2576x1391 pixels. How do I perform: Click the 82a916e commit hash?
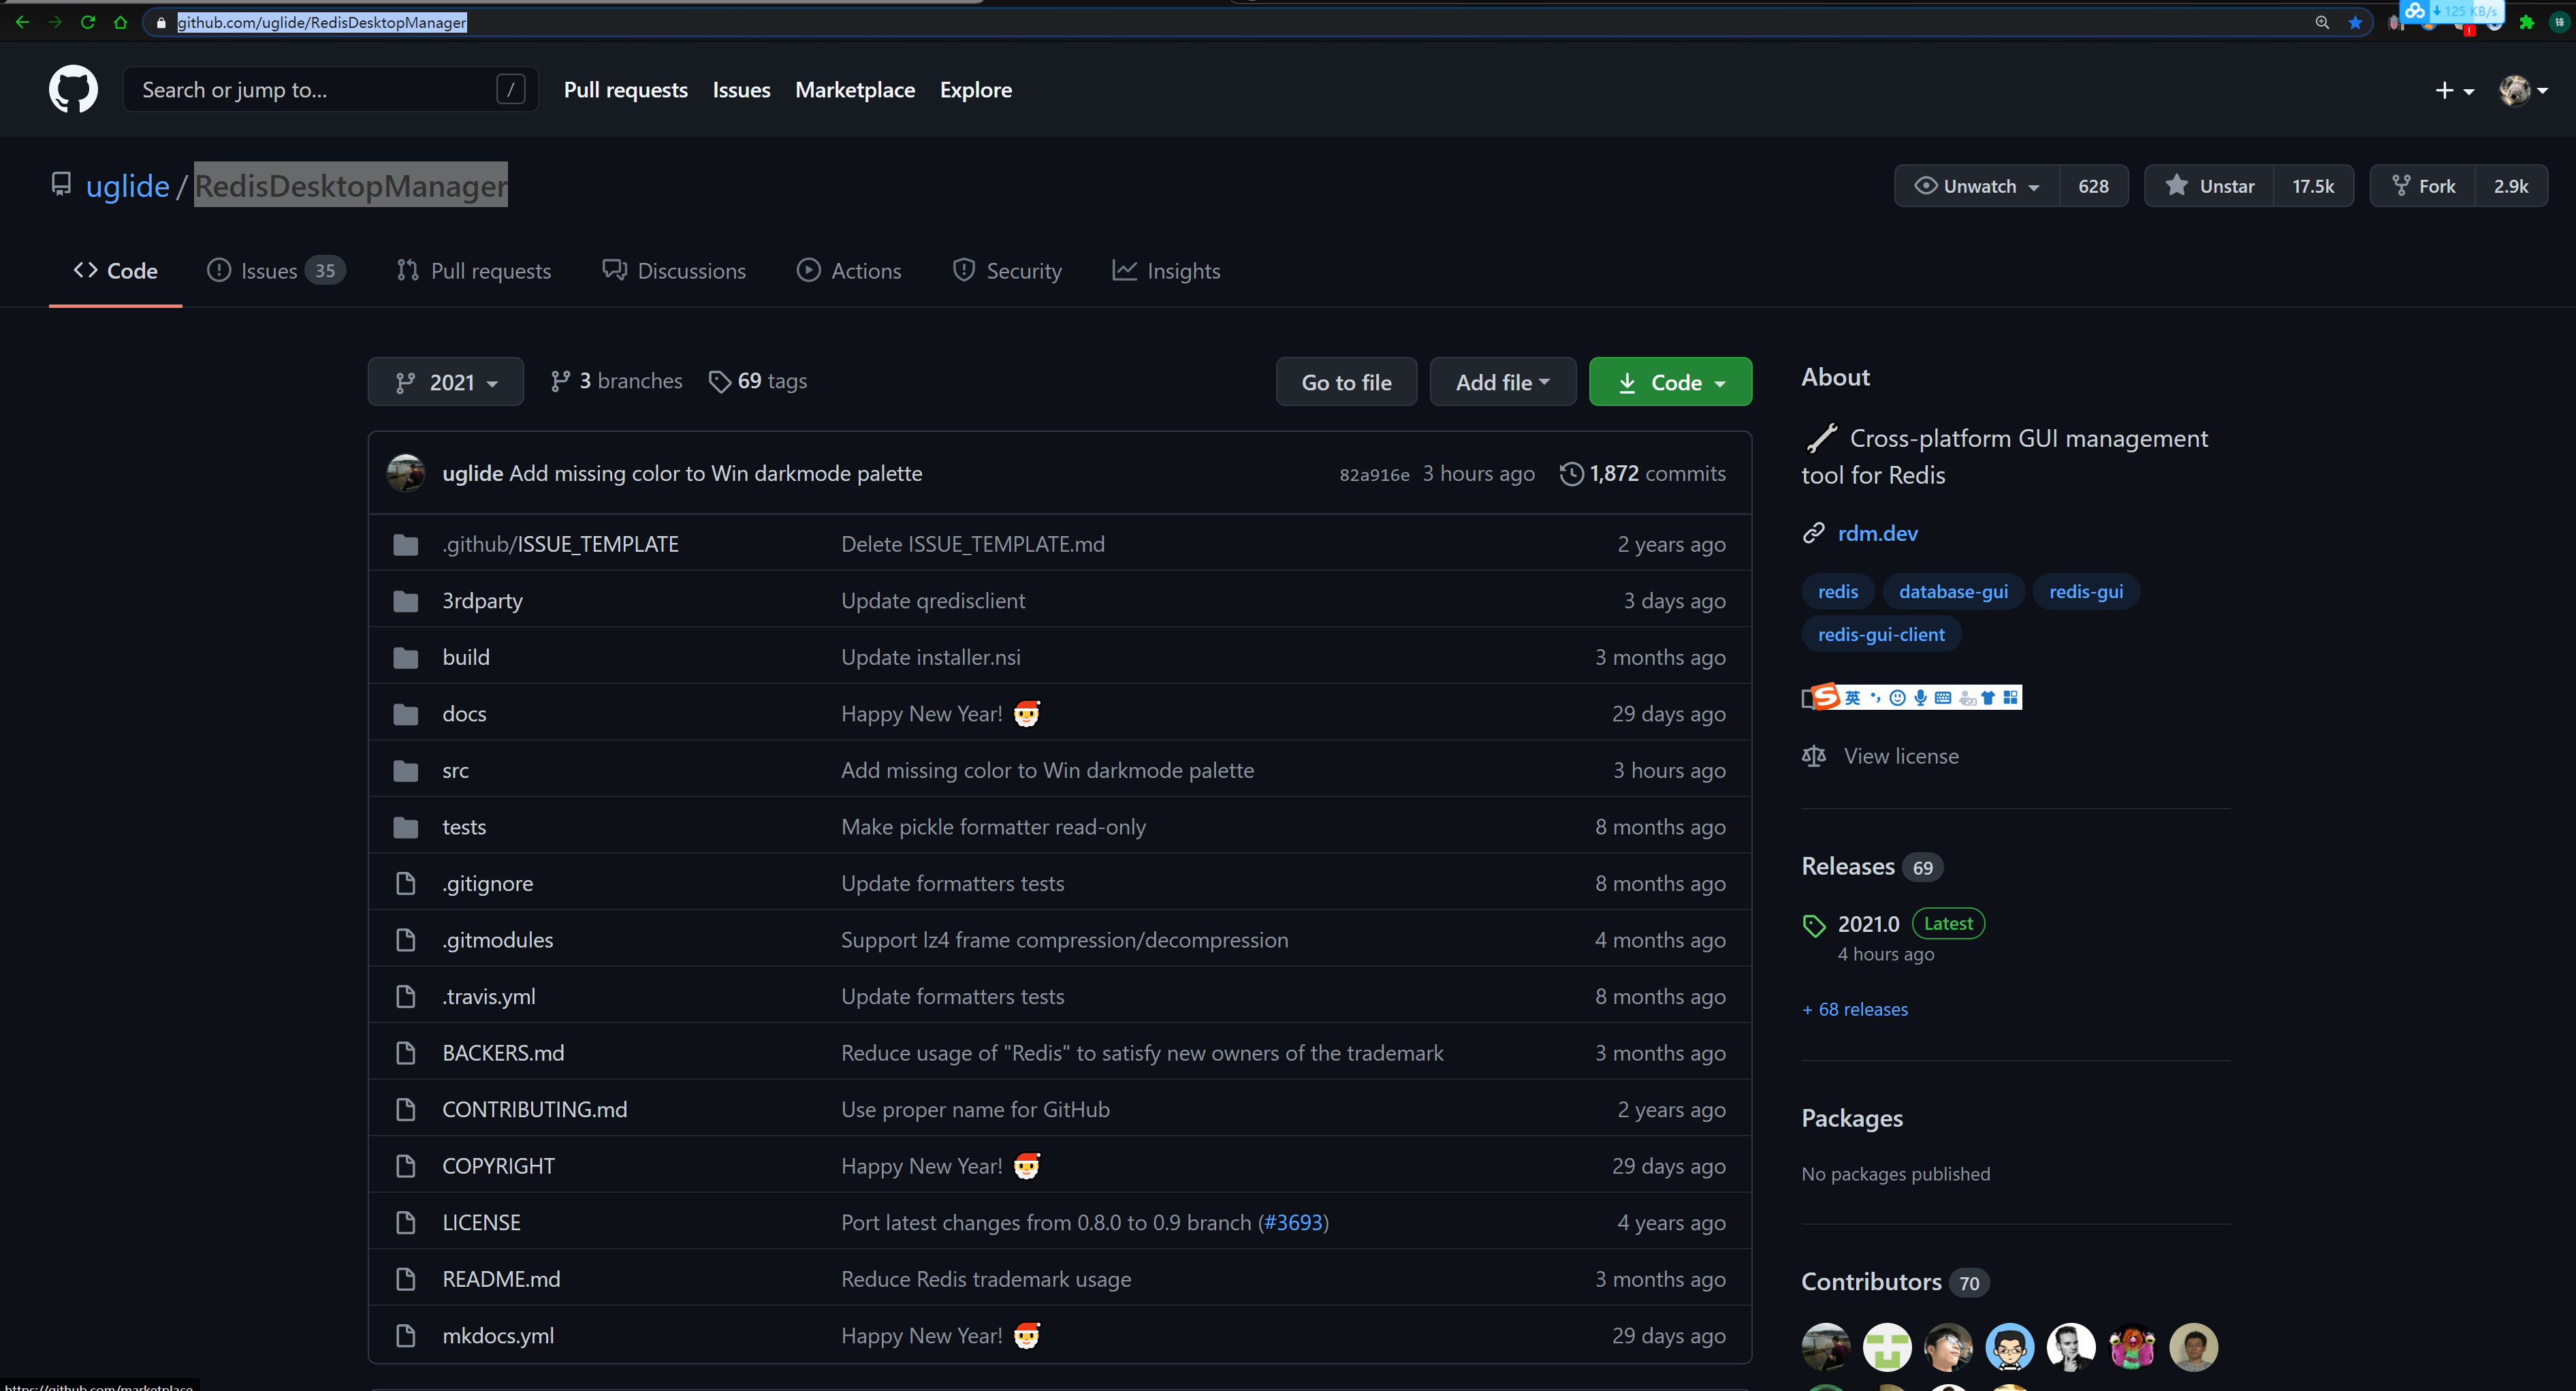pos(1374,474)
